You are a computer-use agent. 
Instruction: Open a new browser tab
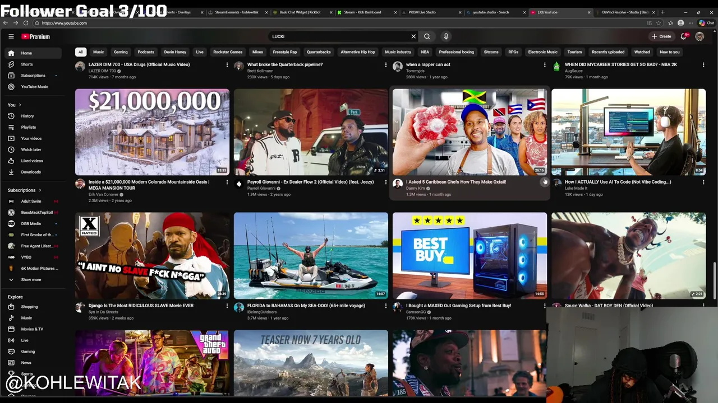coord(662,12)
